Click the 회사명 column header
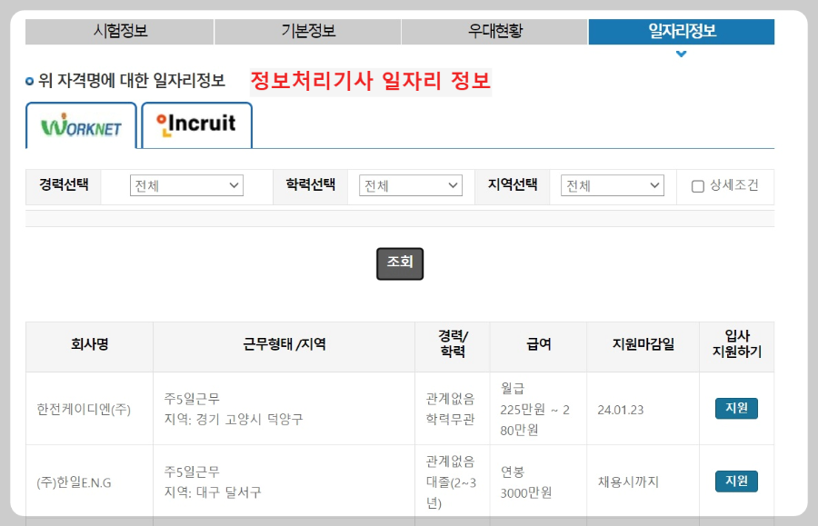Viewport: 818px width, 526px height. 87,346
